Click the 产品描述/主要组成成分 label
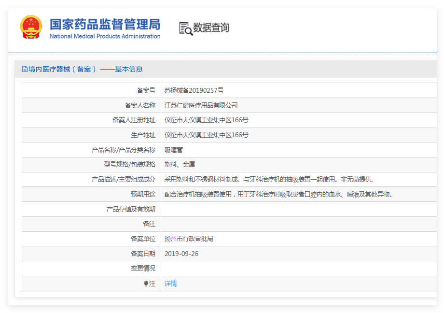This screenshot has width=445, height=313. click(124, 180)
